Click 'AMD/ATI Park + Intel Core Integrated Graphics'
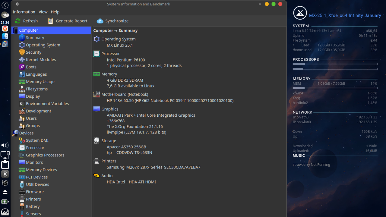The image size is (386, 217). tap(151, 115)
